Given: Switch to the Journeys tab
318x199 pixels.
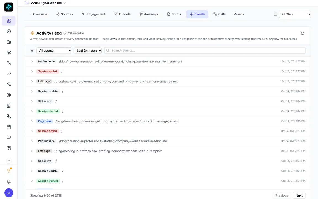Looking at the screenshot, I should 149,14.
